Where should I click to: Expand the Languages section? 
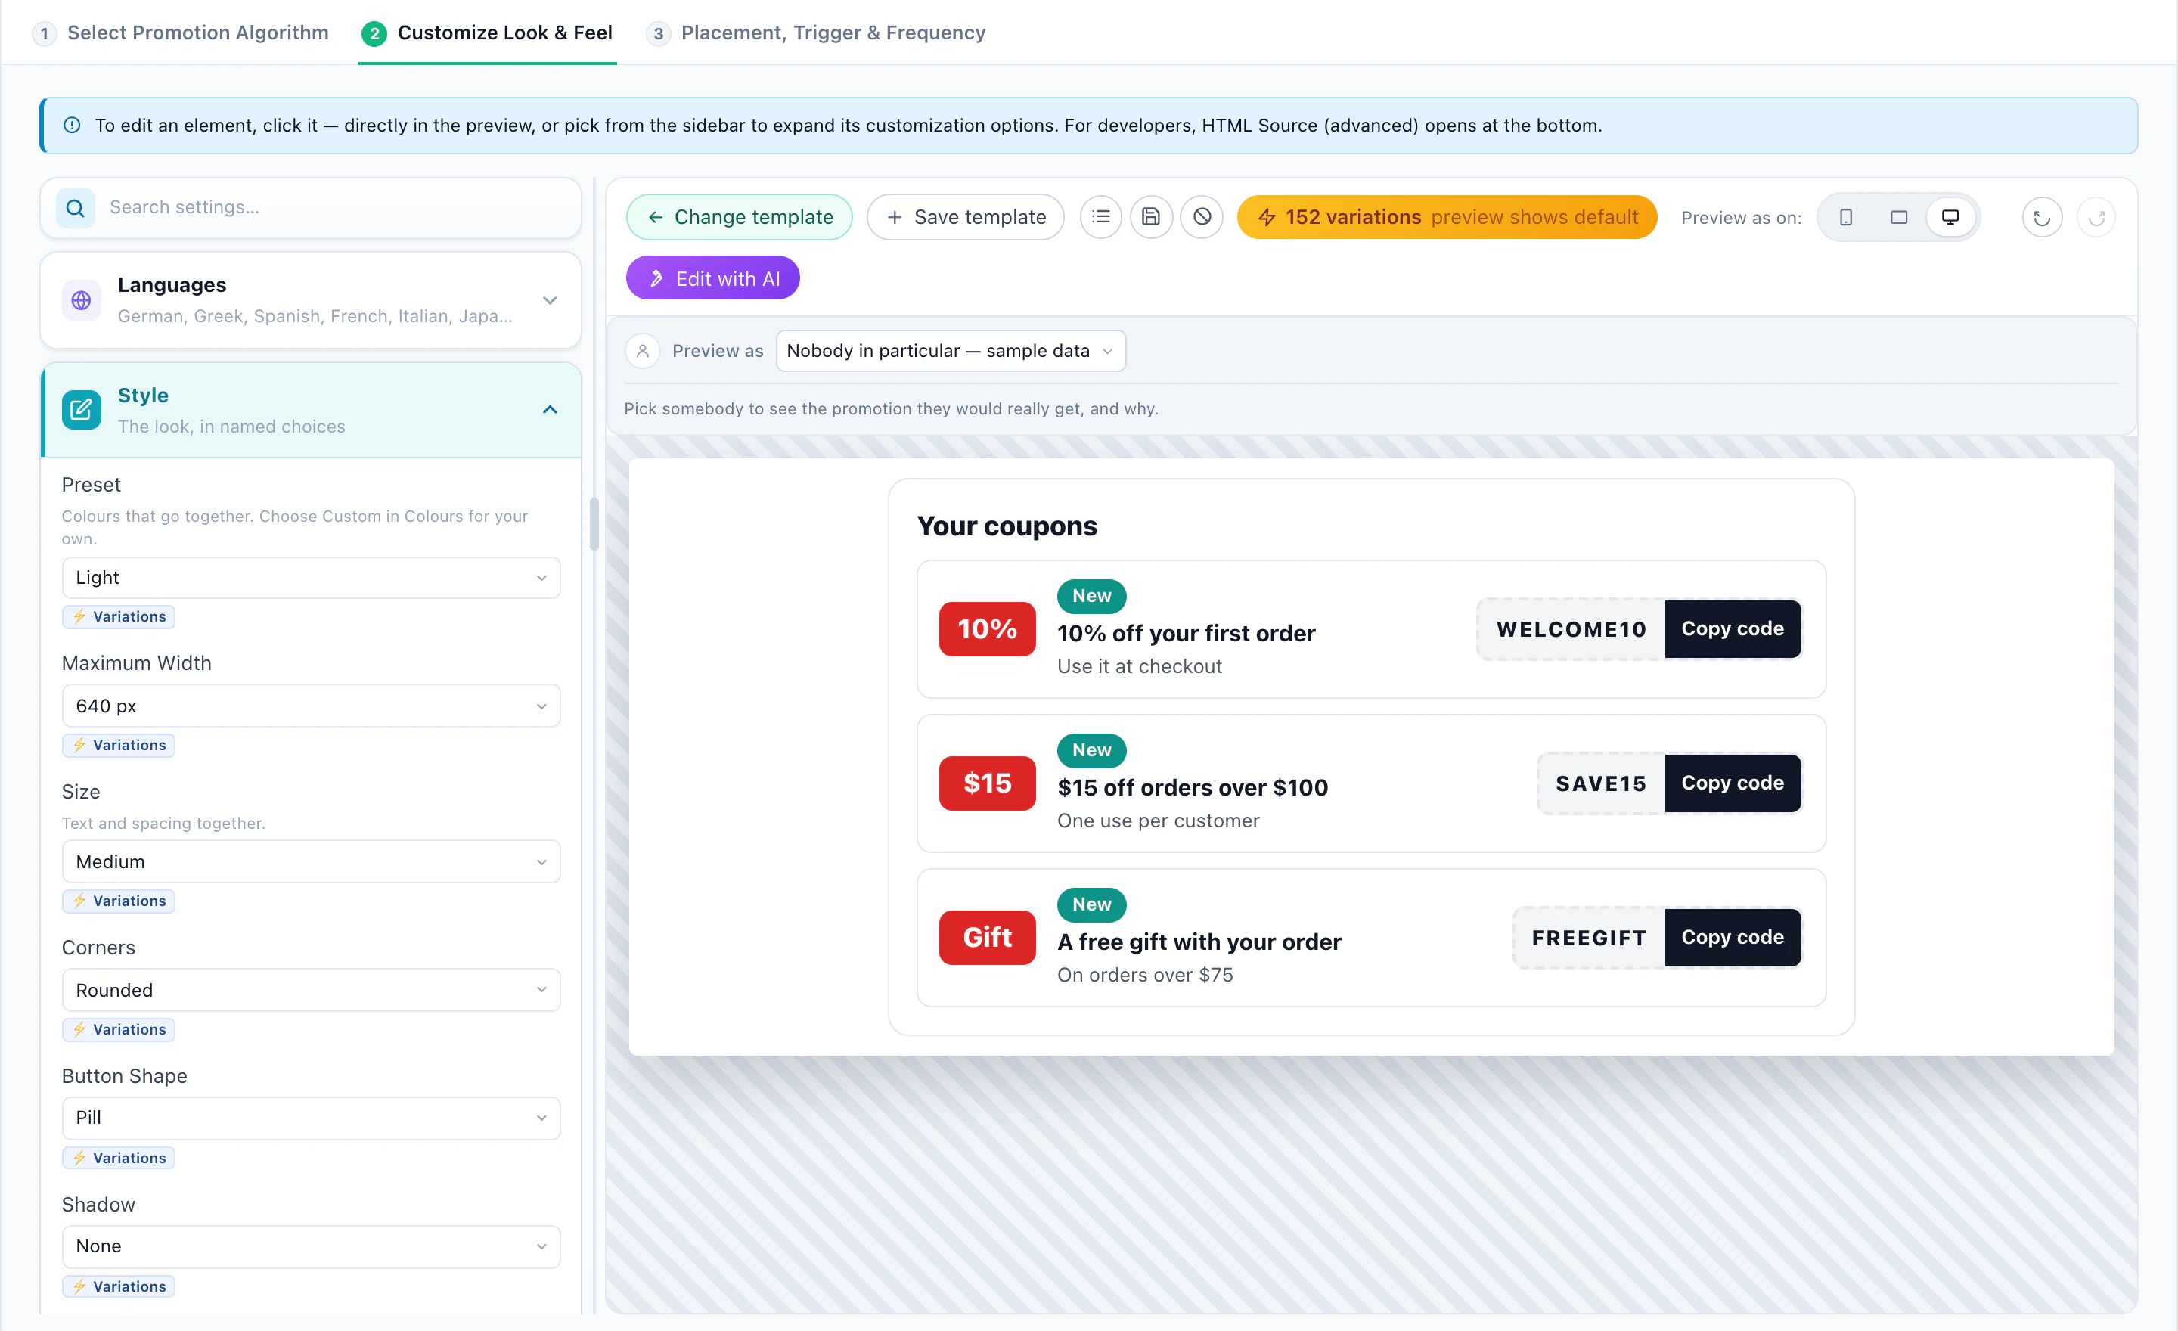click(x=311, y=300)
